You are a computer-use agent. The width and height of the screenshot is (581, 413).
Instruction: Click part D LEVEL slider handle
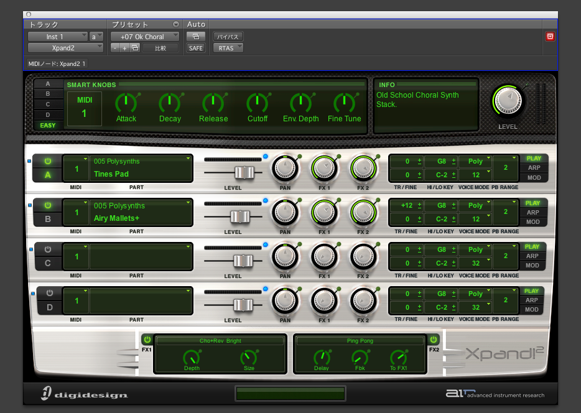point(243,305)
